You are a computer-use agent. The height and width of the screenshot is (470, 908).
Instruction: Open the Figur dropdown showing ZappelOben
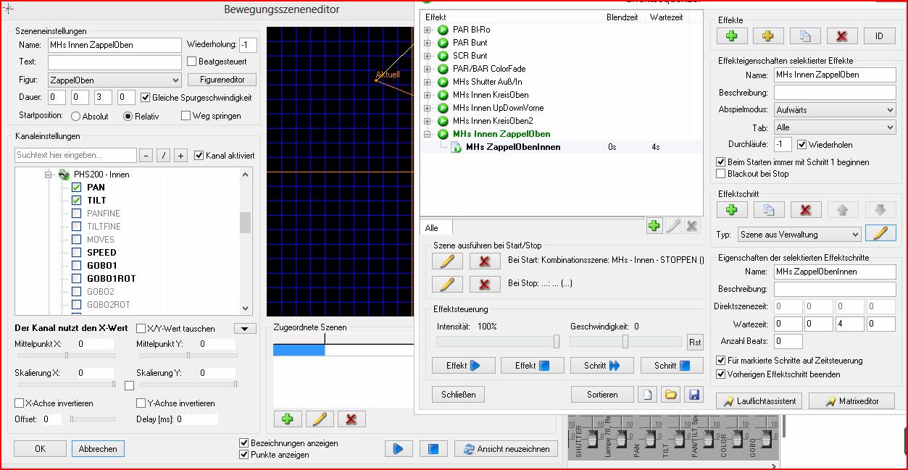coord(114,80)
